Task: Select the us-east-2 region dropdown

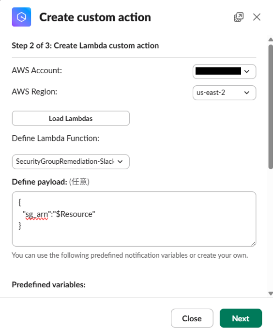Action: (224, 93)
